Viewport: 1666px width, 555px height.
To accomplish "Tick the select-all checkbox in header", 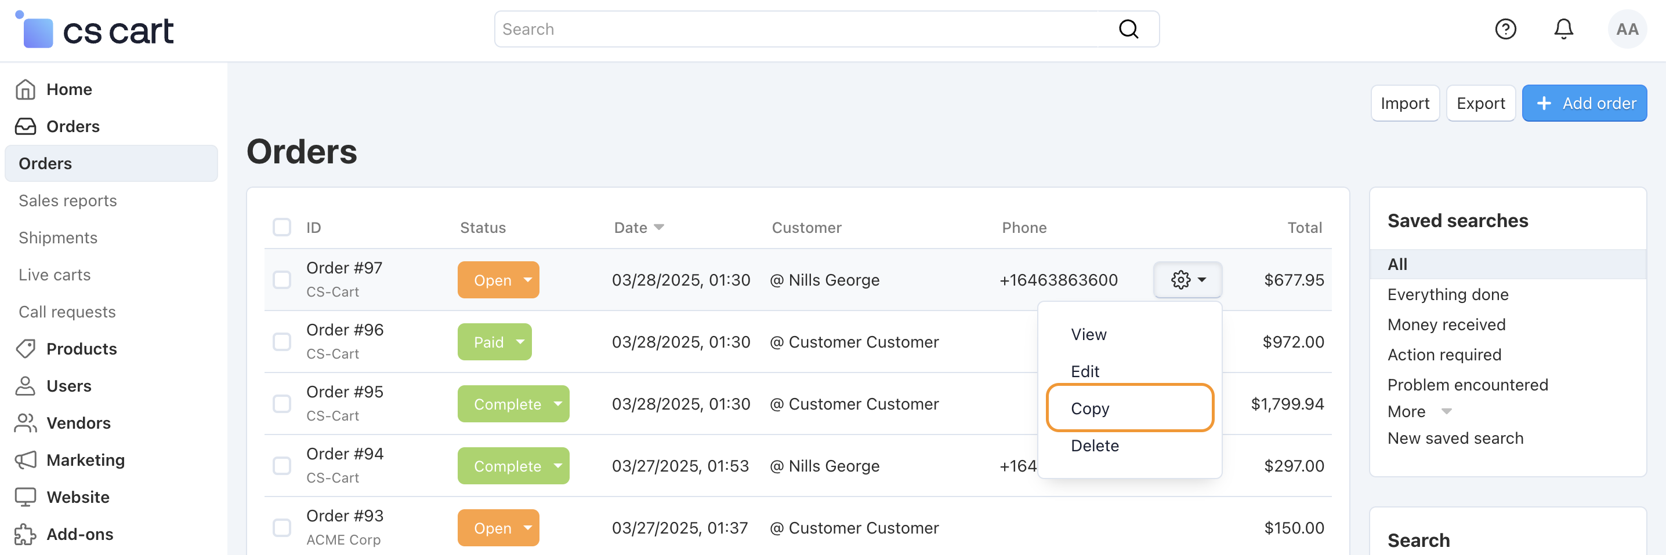I will (x=282, y=228).
